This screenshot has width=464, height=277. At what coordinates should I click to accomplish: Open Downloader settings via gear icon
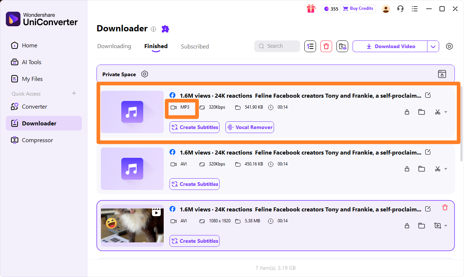coord(449,46)
